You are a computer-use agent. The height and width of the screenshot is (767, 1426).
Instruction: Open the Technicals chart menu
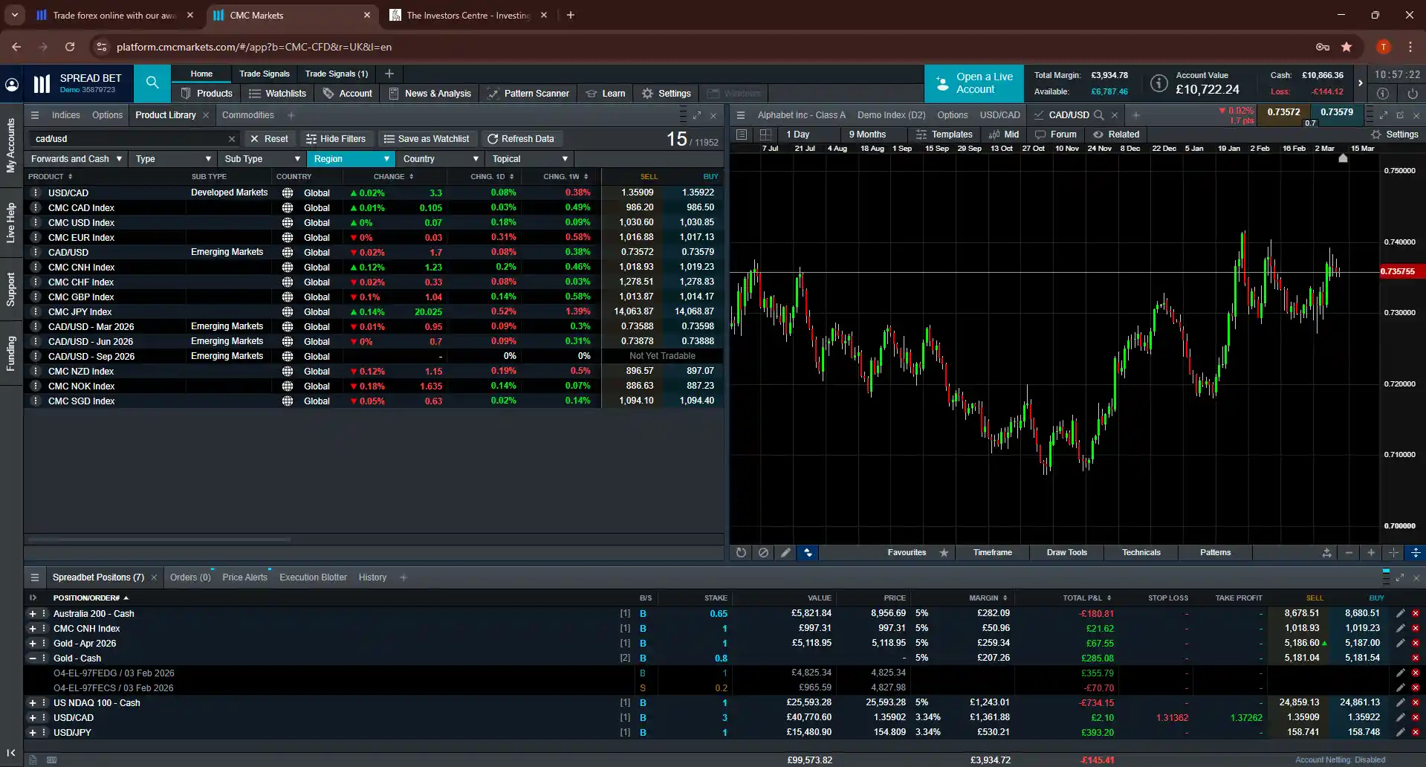[1141, 552]
